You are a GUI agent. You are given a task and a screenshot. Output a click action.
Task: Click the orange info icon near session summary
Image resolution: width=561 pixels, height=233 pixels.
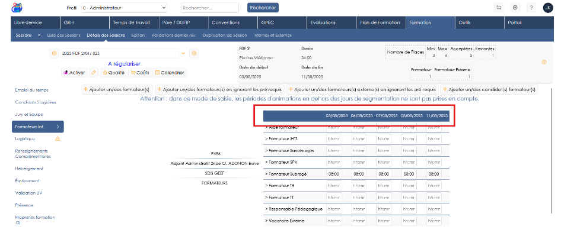(x=544, y=62)
